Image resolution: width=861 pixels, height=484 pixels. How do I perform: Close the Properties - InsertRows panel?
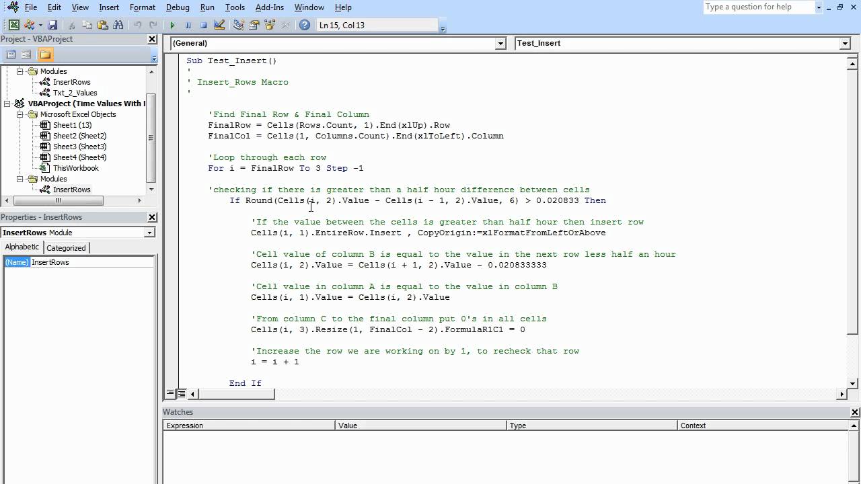click(x=152, y=217)
